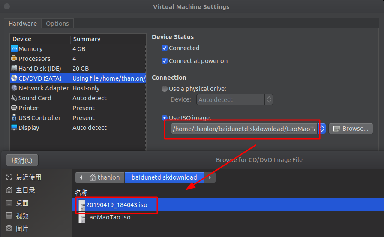
Task: Click the desktop icon beside 桌面
Action: pyautogui.click(x=9, y=203)
